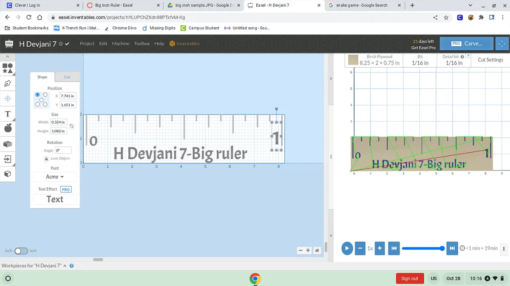Click the simulation progress slider
The image size is (510, 286).
pyautogui.click(x=423, y=248)
